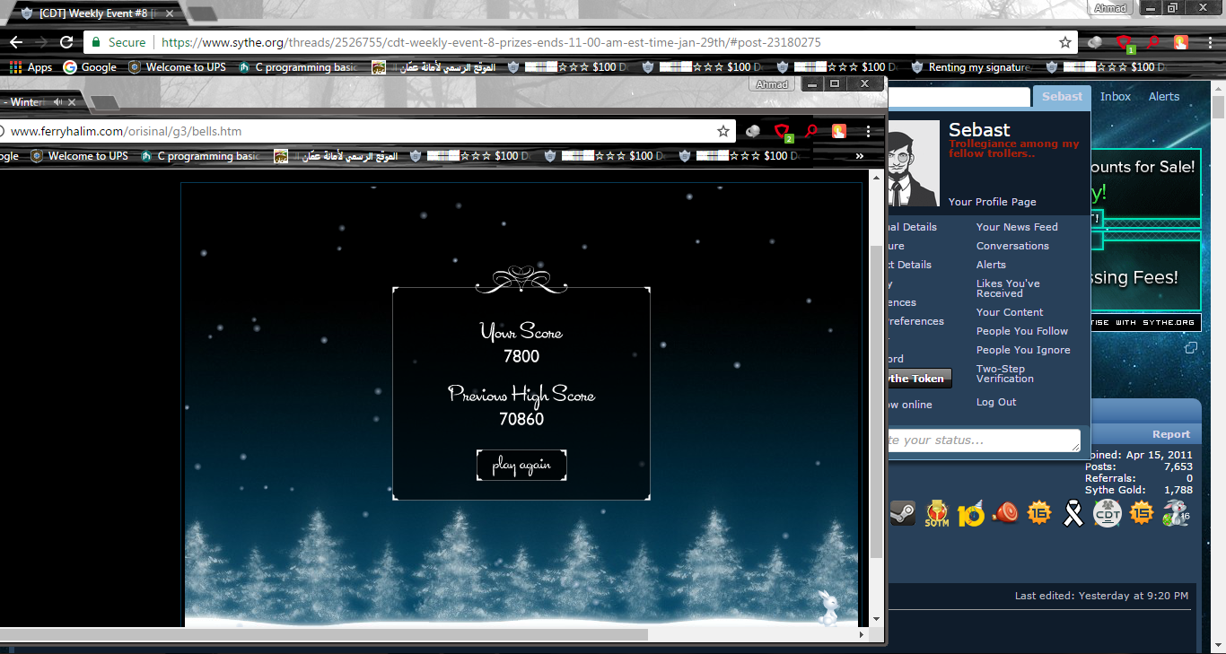
Task: Open Two-Step Verification settings
Action: [1005, 373]
